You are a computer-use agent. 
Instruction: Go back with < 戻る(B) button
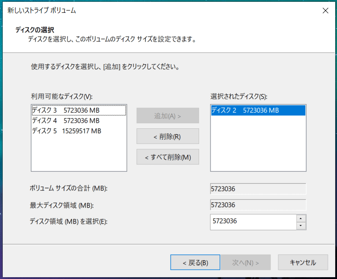(x=195, y=262)
